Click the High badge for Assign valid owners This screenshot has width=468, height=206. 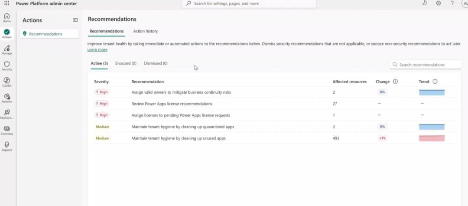[101, 92]
